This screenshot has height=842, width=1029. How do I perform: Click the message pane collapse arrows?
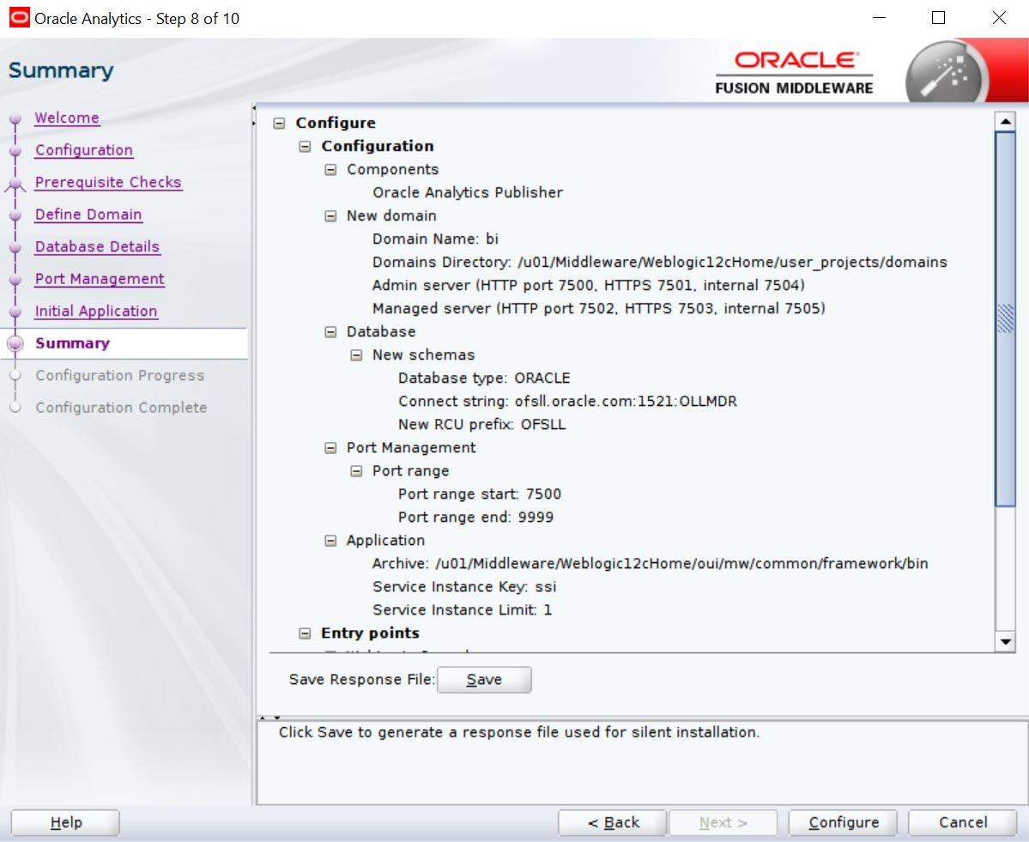[269, 718]
